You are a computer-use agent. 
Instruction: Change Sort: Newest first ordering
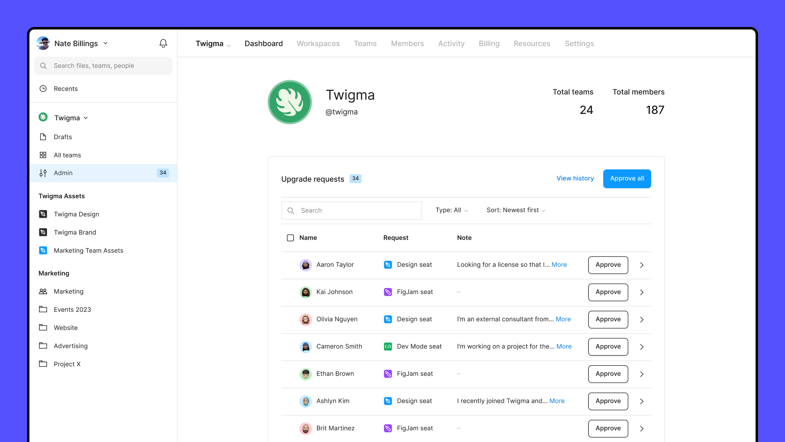click(516, 210)
